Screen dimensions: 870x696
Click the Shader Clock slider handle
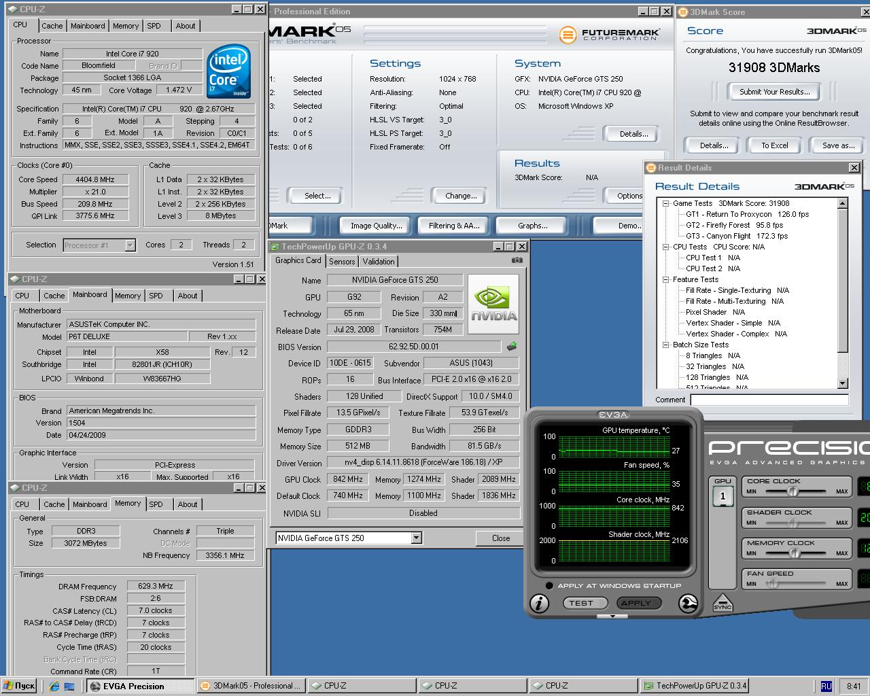point(793,523)
